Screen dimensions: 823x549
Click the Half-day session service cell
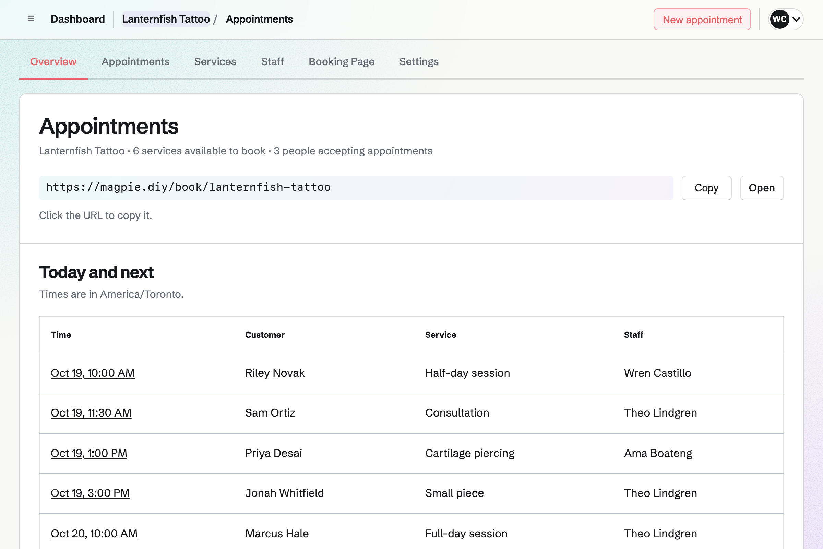[x=467, y=373]
